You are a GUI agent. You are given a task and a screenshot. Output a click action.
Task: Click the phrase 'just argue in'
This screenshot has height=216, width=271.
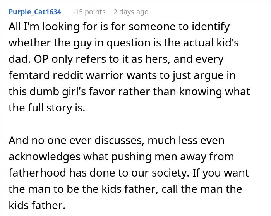204,75
